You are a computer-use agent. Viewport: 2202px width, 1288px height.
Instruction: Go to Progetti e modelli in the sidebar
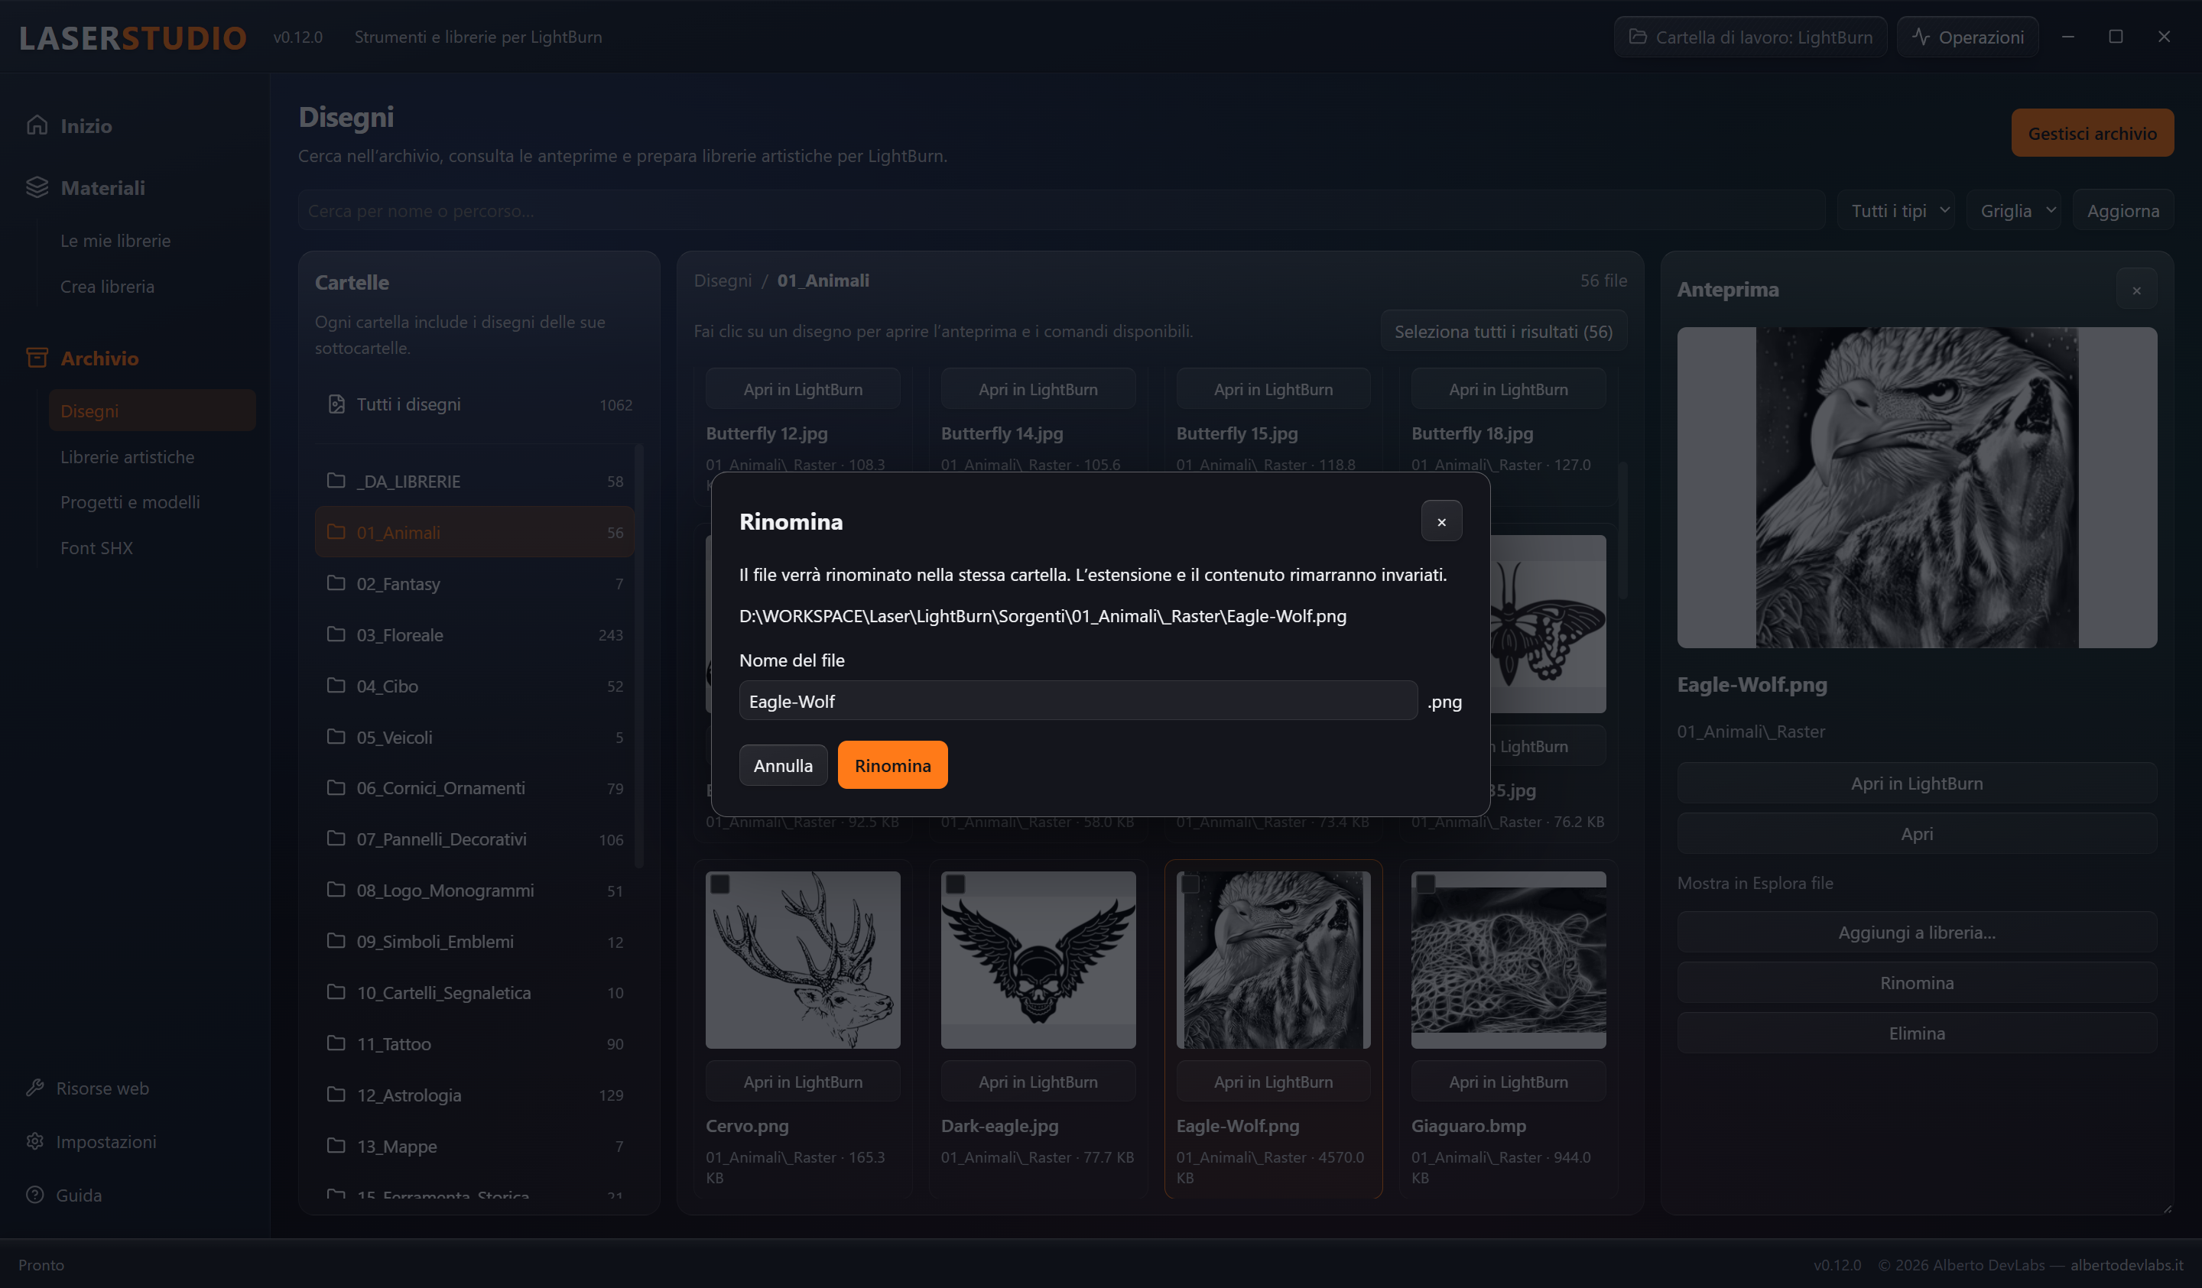tap(130, 502)
